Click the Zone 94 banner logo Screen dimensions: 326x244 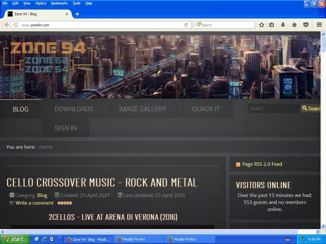point(48,57)
